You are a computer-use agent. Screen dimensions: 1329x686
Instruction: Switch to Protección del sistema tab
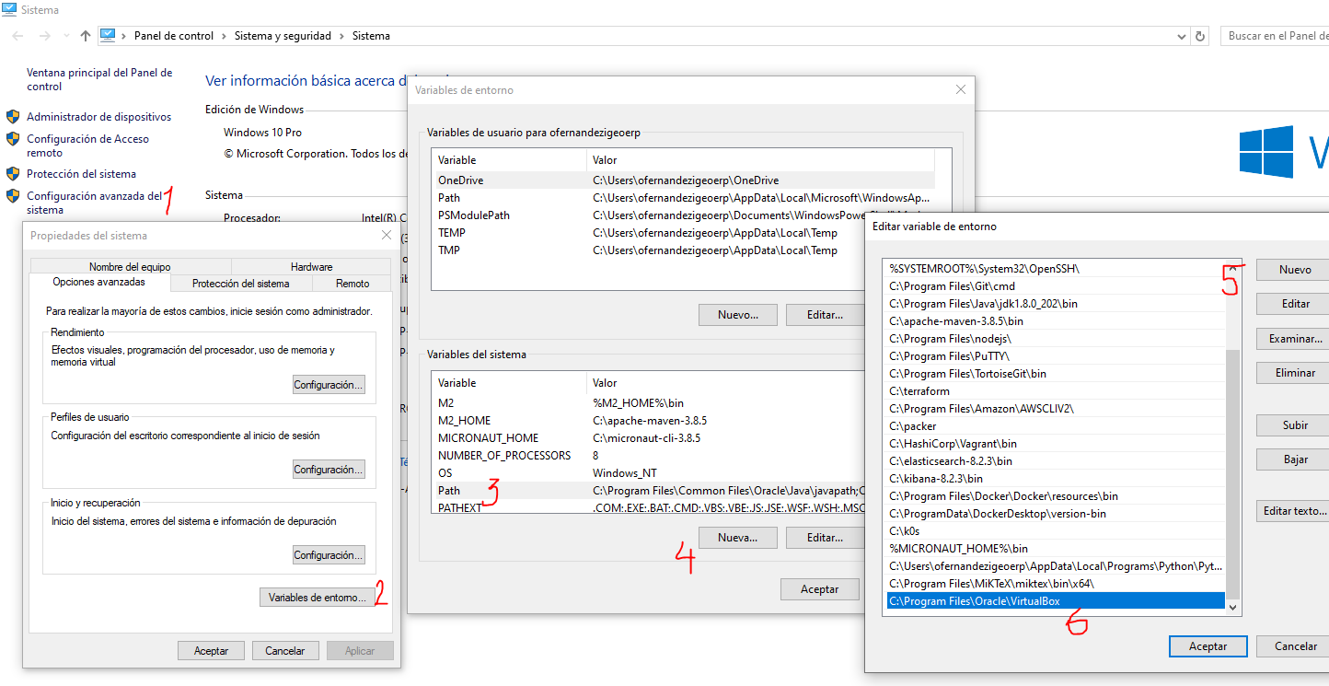tap(241, 284)
